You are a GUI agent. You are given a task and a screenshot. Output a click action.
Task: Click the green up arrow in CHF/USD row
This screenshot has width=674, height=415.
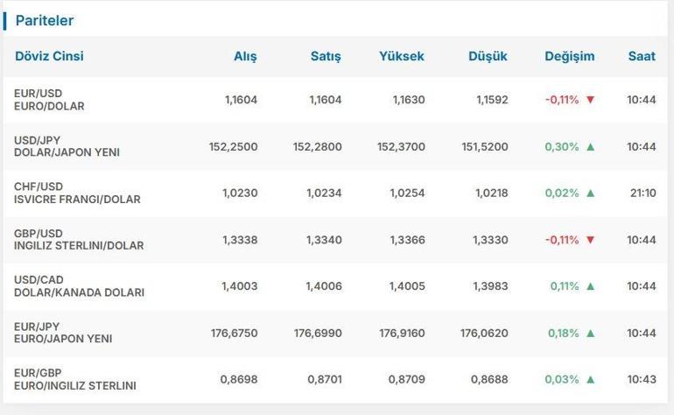click(x=590, y=193)
